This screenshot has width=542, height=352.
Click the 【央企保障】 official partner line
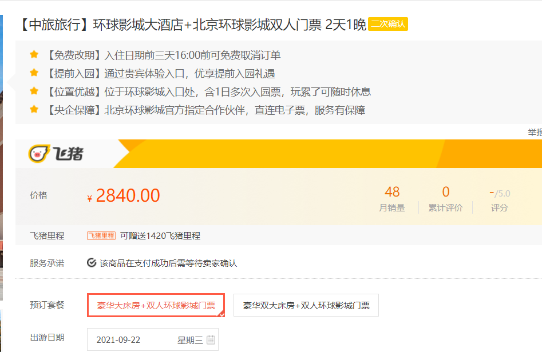tap(205, 110)
